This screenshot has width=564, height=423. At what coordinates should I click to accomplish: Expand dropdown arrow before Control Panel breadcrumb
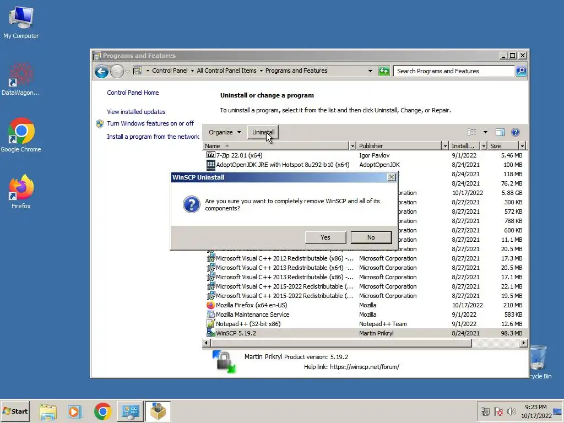click(148, 70)
